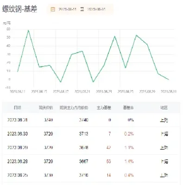Screen dimensions: 183x185
Task: Click the 螺纹钢-基差 page title
Action: coord(19,9)
